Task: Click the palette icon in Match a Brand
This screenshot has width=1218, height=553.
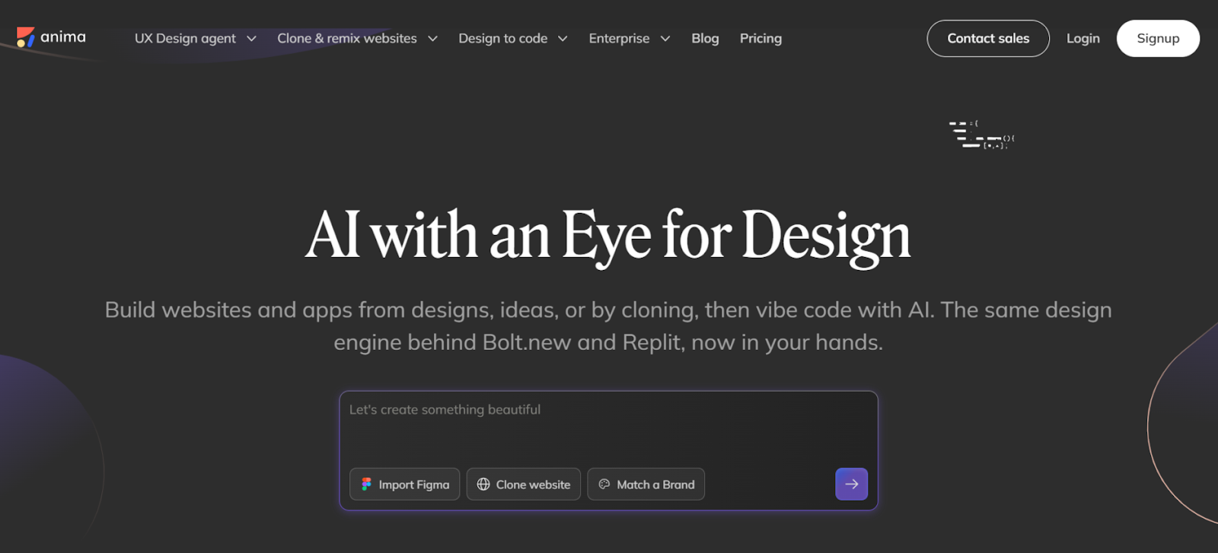Action: tap(604, 484)
